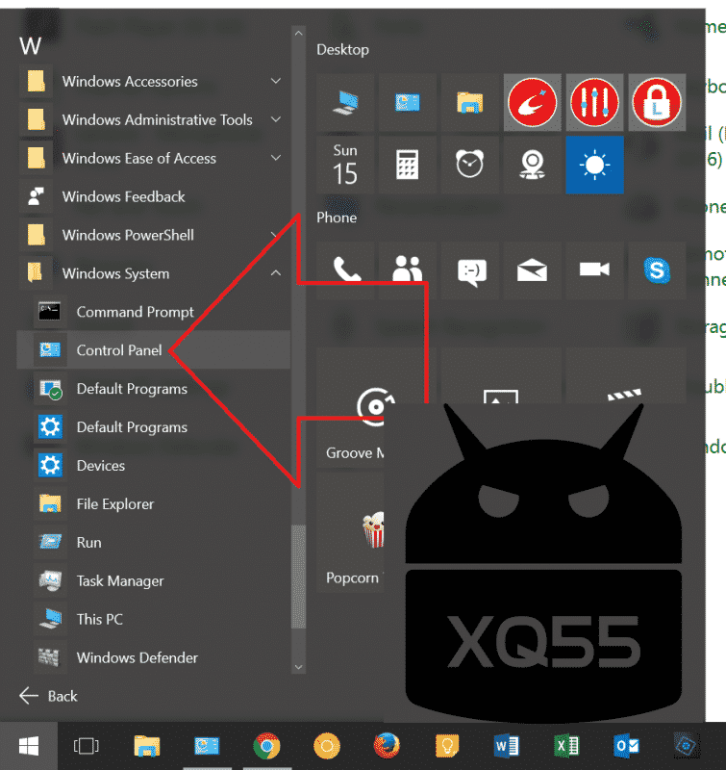Launch the Skype tile
The width and height of the screenshot is (726, 770).
pyautogui.click(x=657, y=270)
